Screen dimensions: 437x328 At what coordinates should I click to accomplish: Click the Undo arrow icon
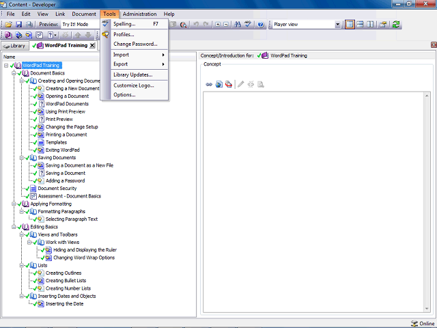tap(196, 25)
